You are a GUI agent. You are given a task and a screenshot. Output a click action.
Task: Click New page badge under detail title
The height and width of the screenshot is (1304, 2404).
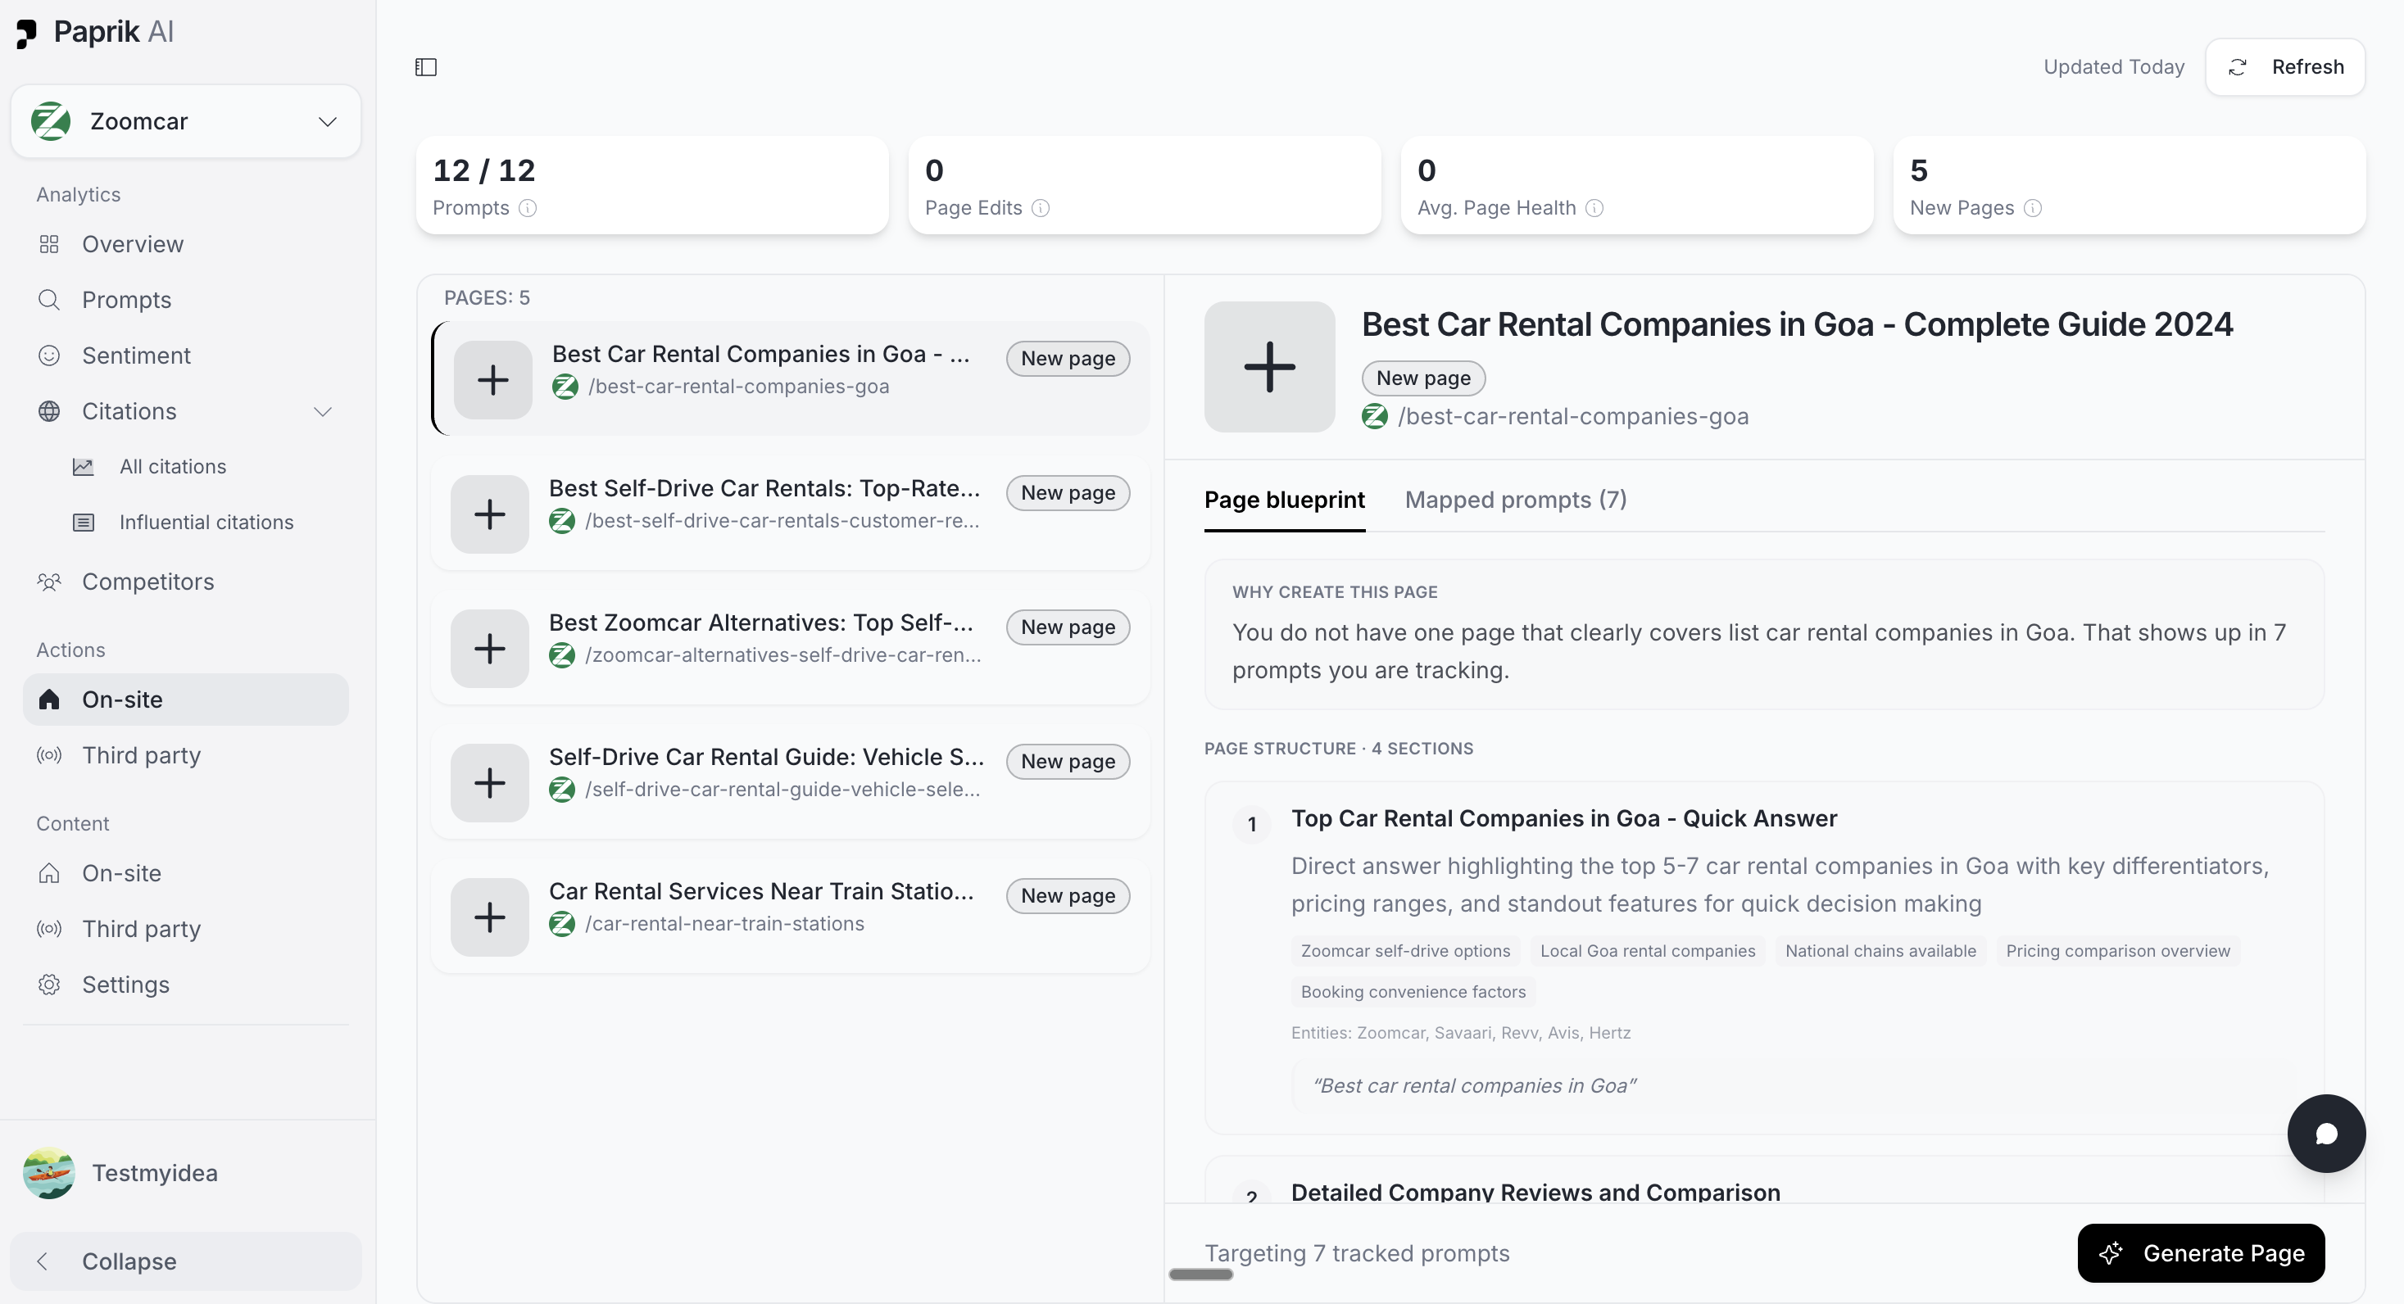1423,378
